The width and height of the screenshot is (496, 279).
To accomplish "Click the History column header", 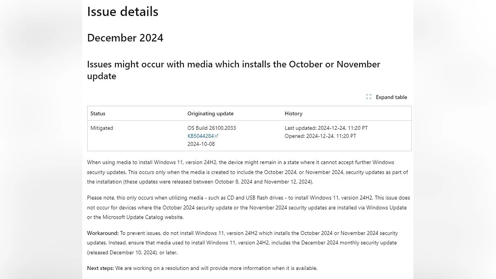I will 293,114.
